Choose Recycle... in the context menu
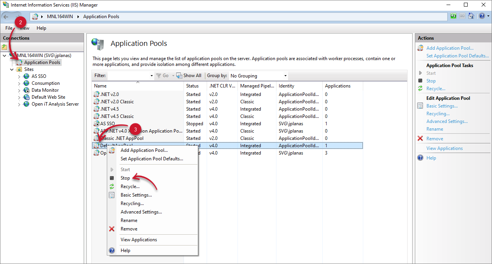This screenshot has height=264, width=492. [130, 187]
